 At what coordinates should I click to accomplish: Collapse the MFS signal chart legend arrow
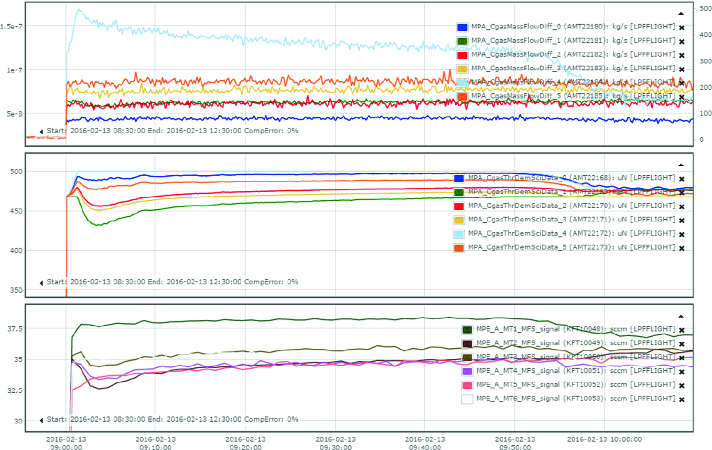pyautogui.click(x=681, y=316)
